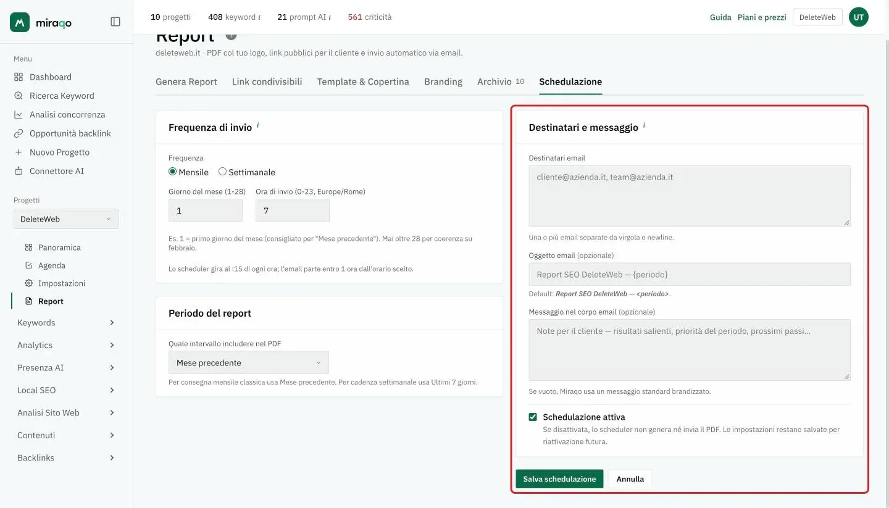The width and height of the screenshot is (889, 508).
Task: Open the Mese precedente period dropdown
Action: pos(249,363)
